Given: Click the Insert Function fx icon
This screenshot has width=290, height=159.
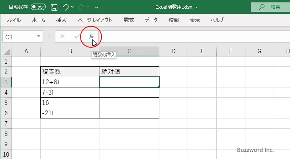Looking at the screenshot, I should 91,36.
